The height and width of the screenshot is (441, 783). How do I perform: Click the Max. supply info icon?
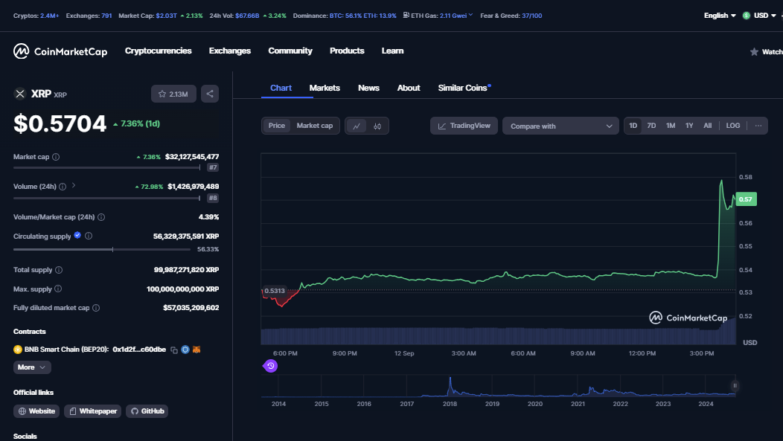tap(58, 289)
